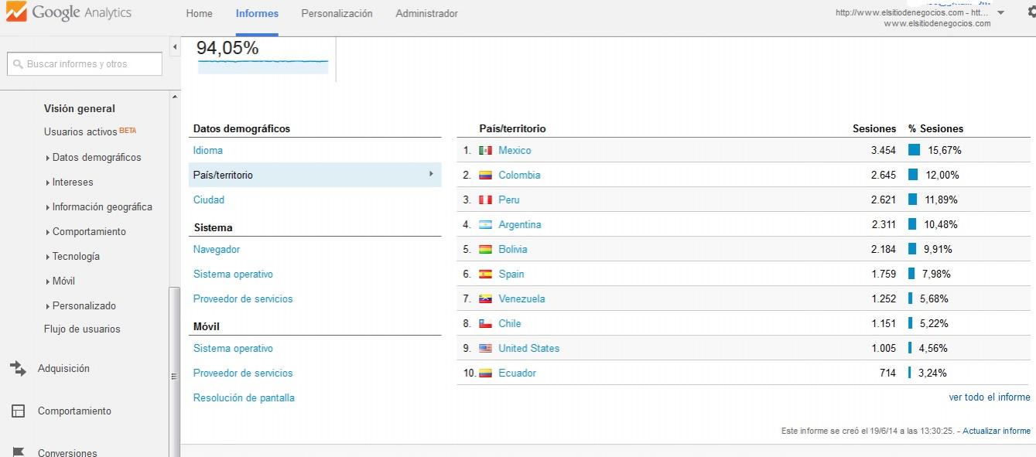Open the settings gear icon
The image size is (1036, 457).
(1031, 13)
